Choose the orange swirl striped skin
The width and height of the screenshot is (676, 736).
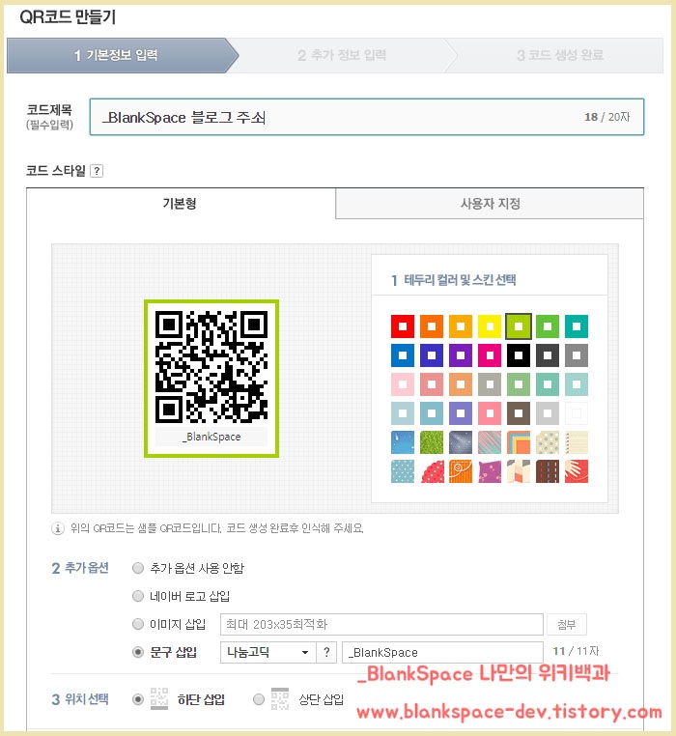click(461, 471)
